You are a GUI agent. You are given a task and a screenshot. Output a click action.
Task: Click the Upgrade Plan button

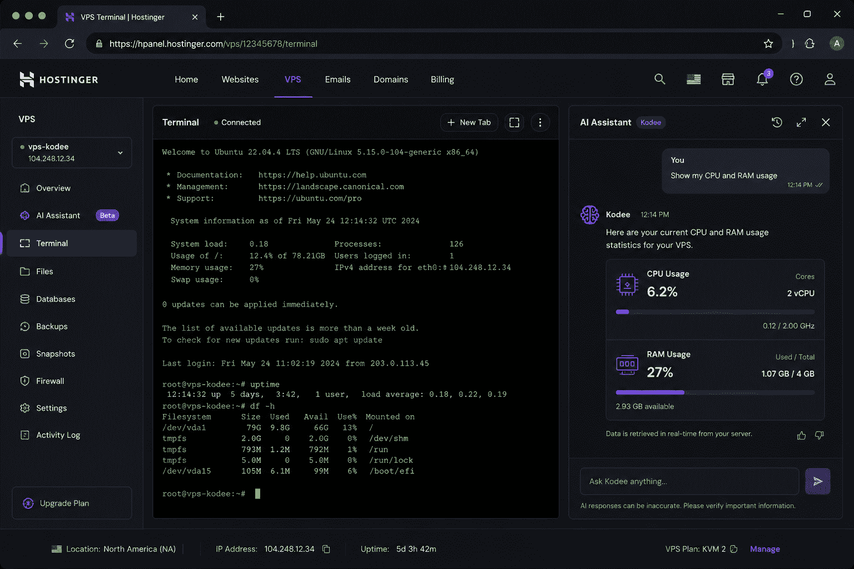[72, 503]
